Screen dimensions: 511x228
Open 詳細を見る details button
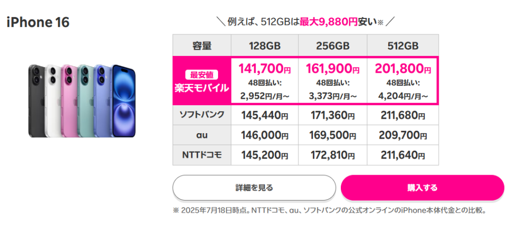254,188
